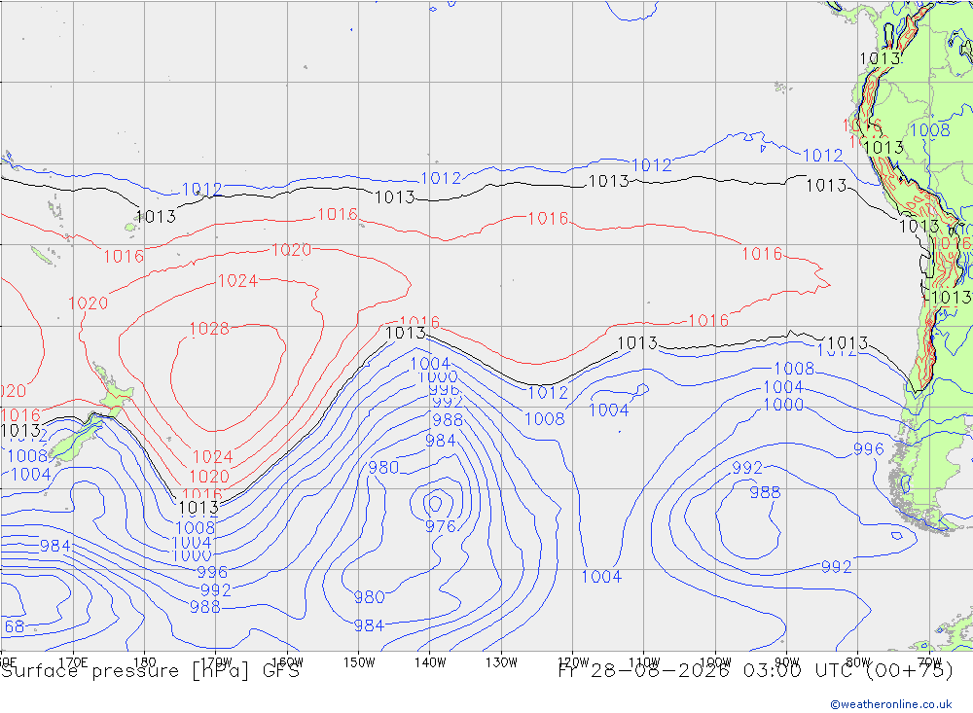Screen dimensions: 973x713
Task: Click the forecast date 28-08-2026 text
Action: [660, 671]
